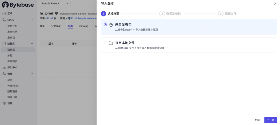
Task: Click the 设置 gear icon
Action: point(4,103)
